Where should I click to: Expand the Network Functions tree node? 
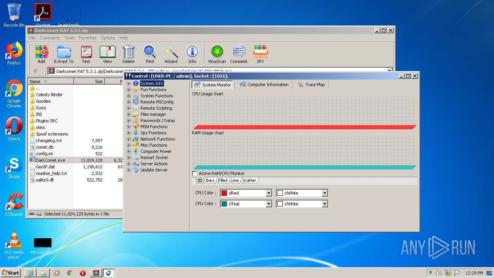click(129, 139)
